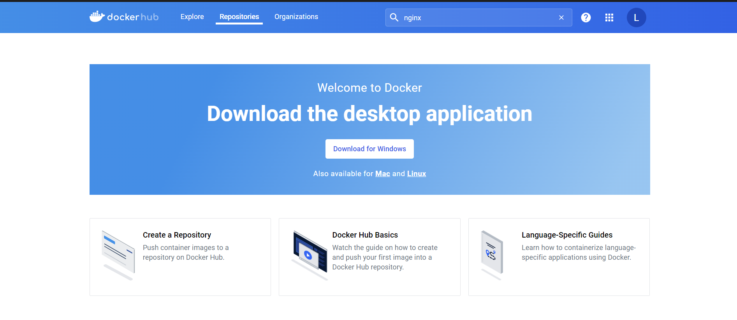Open the help question mark icon
737x320 pixels.
pos(586,17)
